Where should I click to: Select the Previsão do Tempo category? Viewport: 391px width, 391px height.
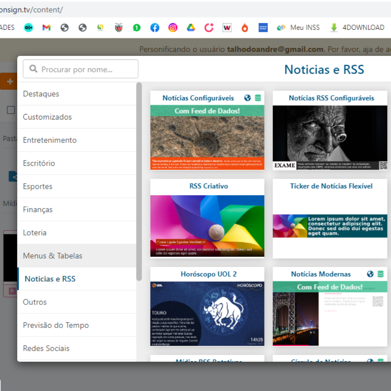[x=77, y=325]
